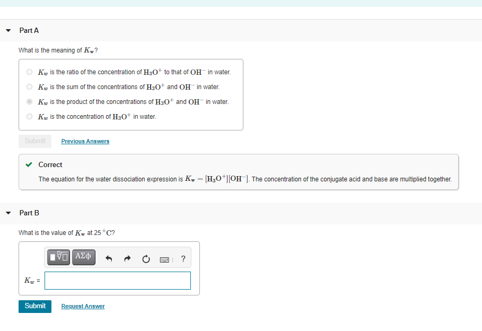Click inside the Kw answer input field
The width and height of the screenshot is (482, 331).
click(x=117, y=280)
